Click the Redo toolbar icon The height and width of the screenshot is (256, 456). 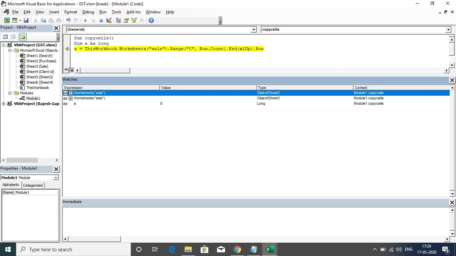pyautogui.click(x=76, y=20)
